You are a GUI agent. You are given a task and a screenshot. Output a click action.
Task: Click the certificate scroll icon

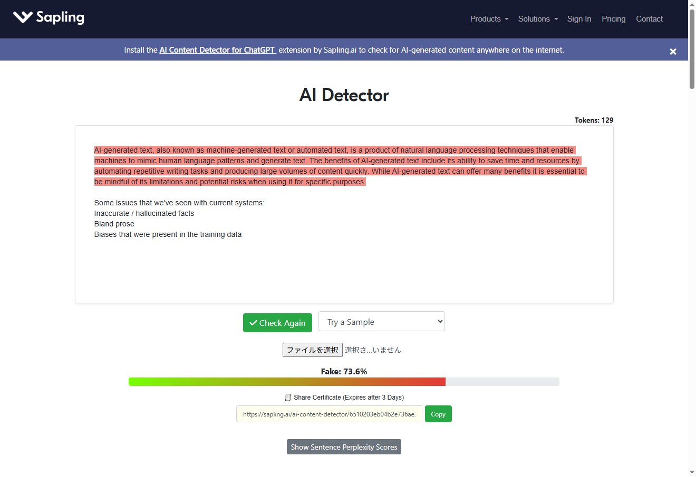pos(288,397)
